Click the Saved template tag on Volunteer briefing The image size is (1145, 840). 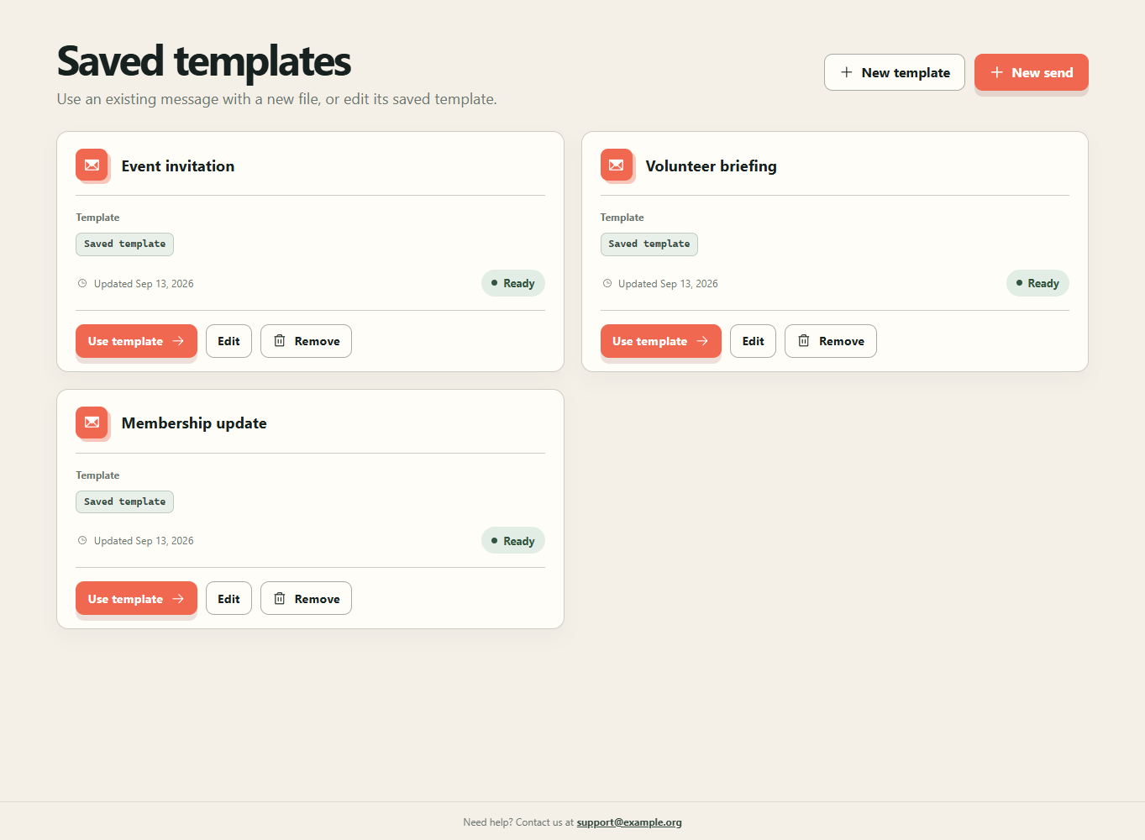(649, 244)
